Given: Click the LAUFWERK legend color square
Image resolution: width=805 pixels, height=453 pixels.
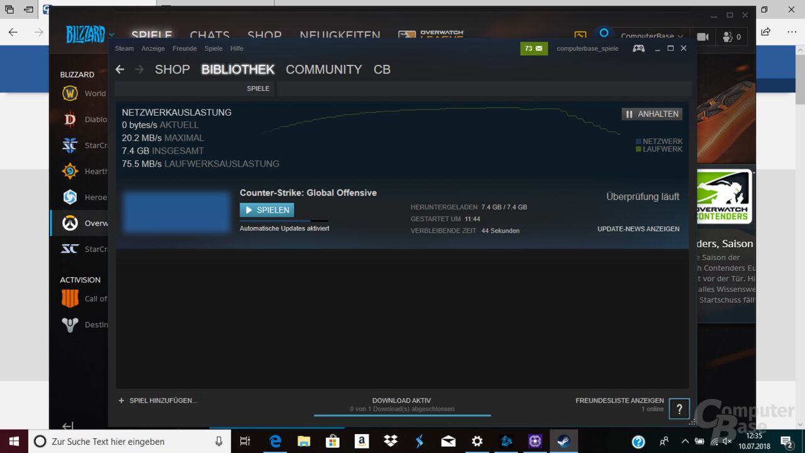Looking at the screenshot, I should 638,149.
